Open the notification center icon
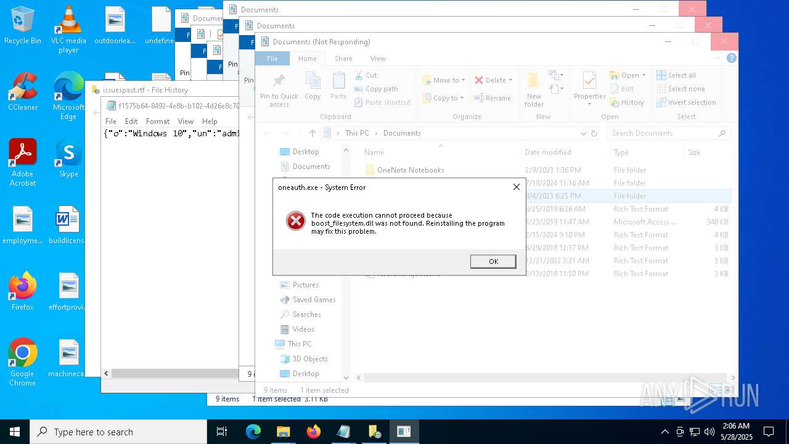The width and height of the screenshot is (789, 444). (x=769, y=432)
